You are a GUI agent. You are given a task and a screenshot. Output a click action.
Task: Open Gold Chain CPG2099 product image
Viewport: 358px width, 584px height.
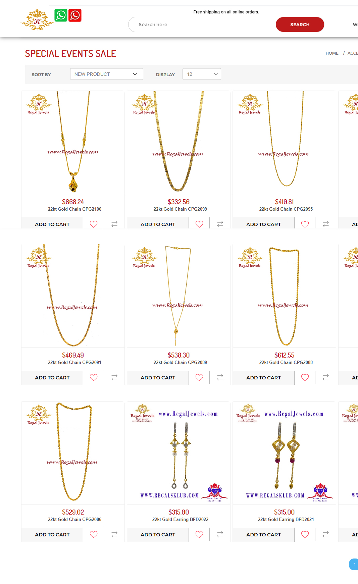click(178, 142)
